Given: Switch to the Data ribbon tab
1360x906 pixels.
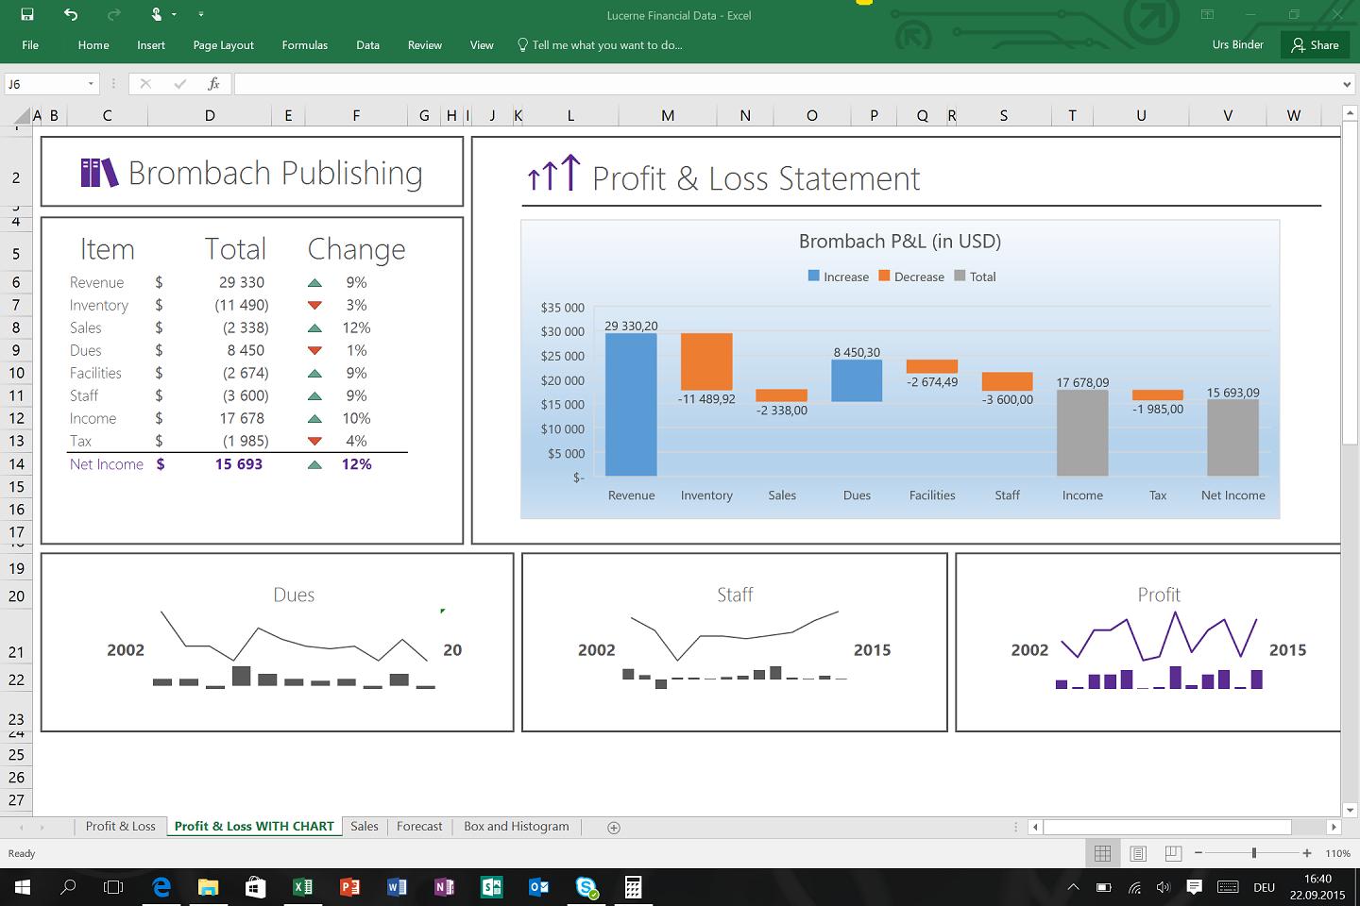Looking at the screenshot, I should click(367, 45).
